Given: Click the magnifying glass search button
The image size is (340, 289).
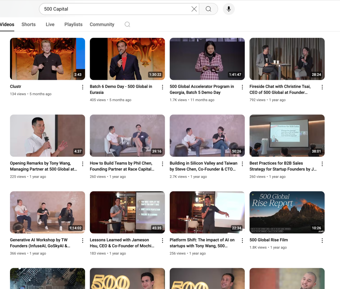Looking at the screenshot, I should (209, 9).
